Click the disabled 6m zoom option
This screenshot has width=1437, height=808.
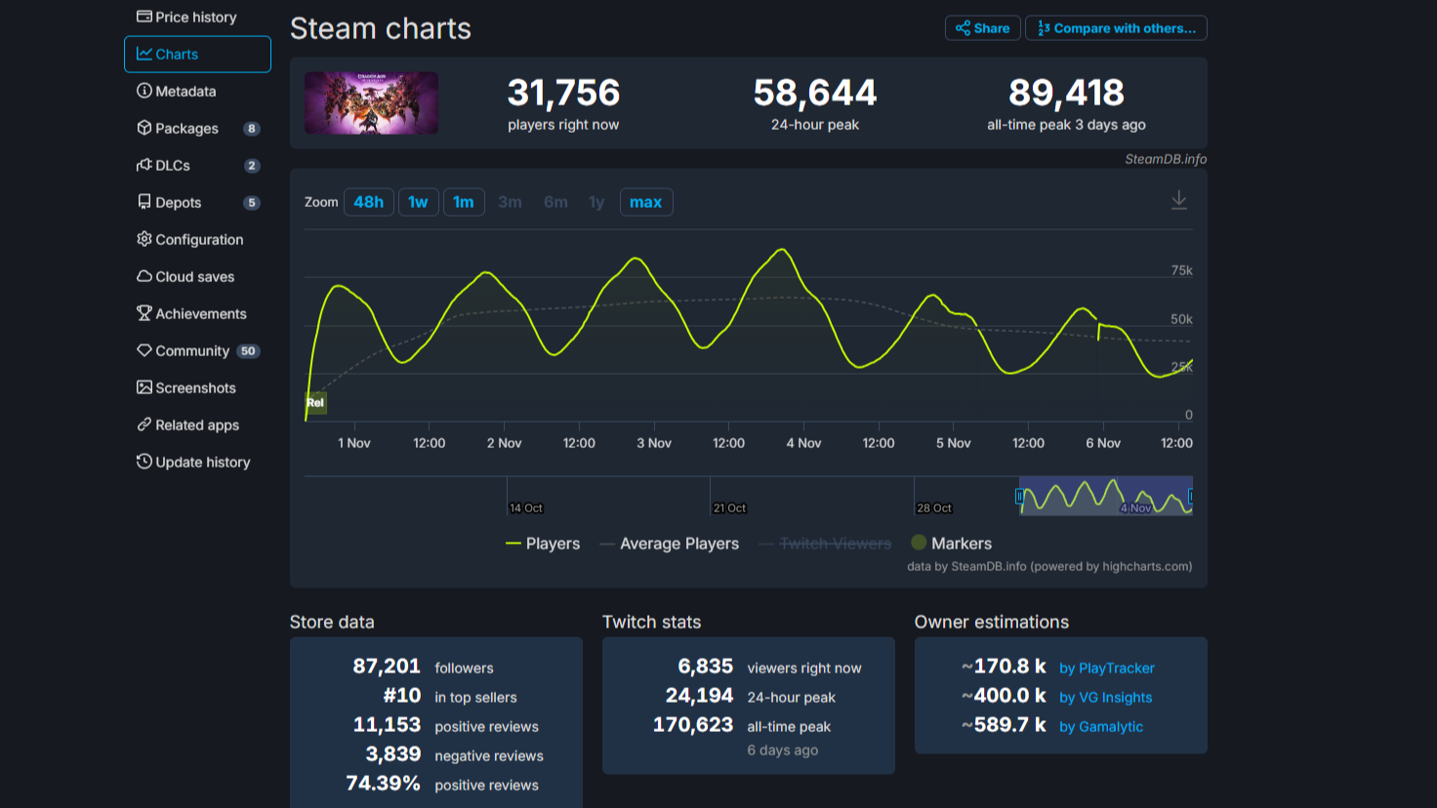[x=555, y=202]
